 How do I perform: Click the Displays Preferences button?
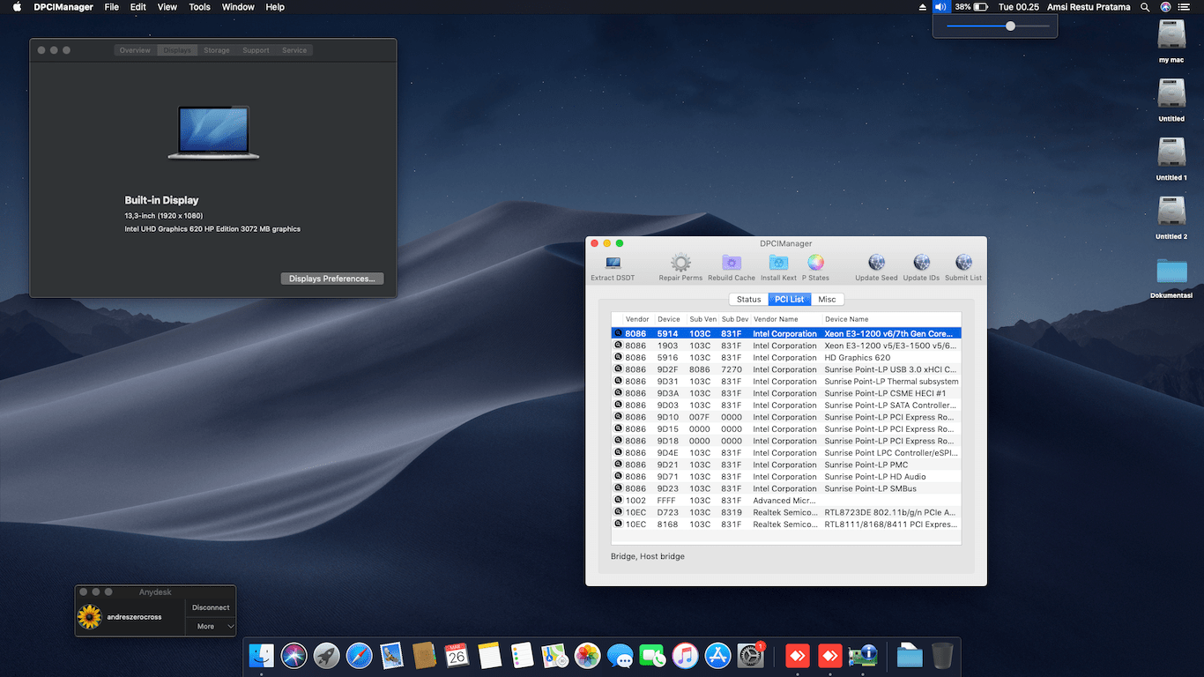331,279
